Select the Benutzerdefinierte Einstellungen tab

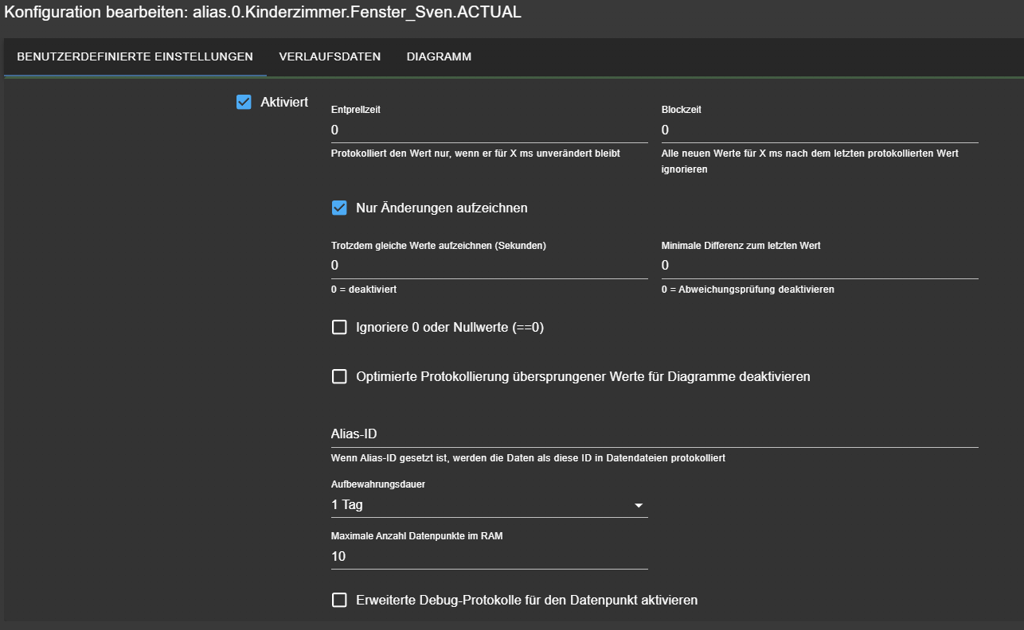[x=135, y=57]
